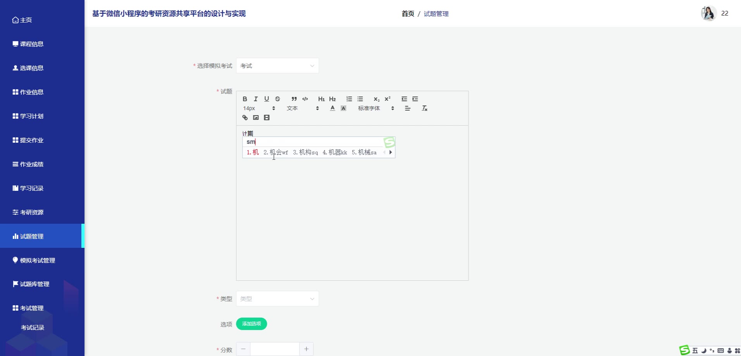Decrease the 分数 value
The width and height of the screenshot is (741, 356).
[x=243, y=349]
